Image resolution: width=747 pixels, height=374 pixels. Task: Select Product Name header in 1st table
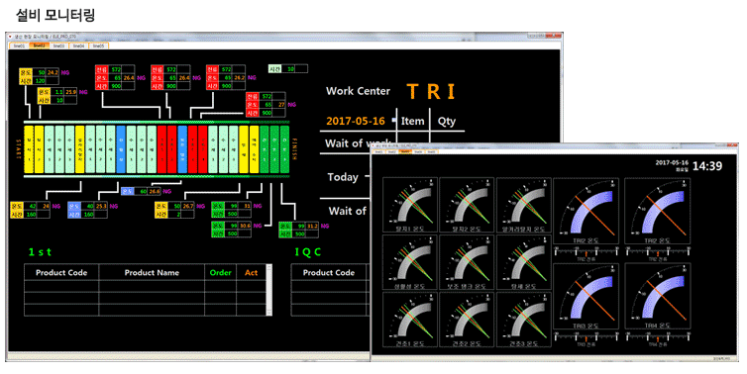pyautogui.click(x=152, y=273)
